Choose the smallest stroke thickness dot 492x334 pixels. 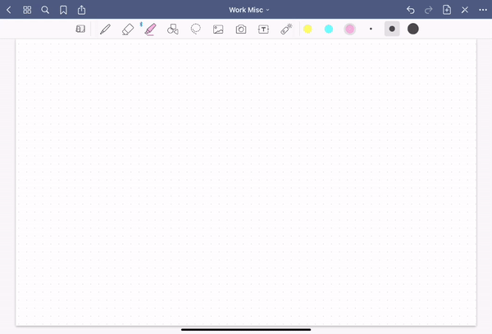click(371, 29)
